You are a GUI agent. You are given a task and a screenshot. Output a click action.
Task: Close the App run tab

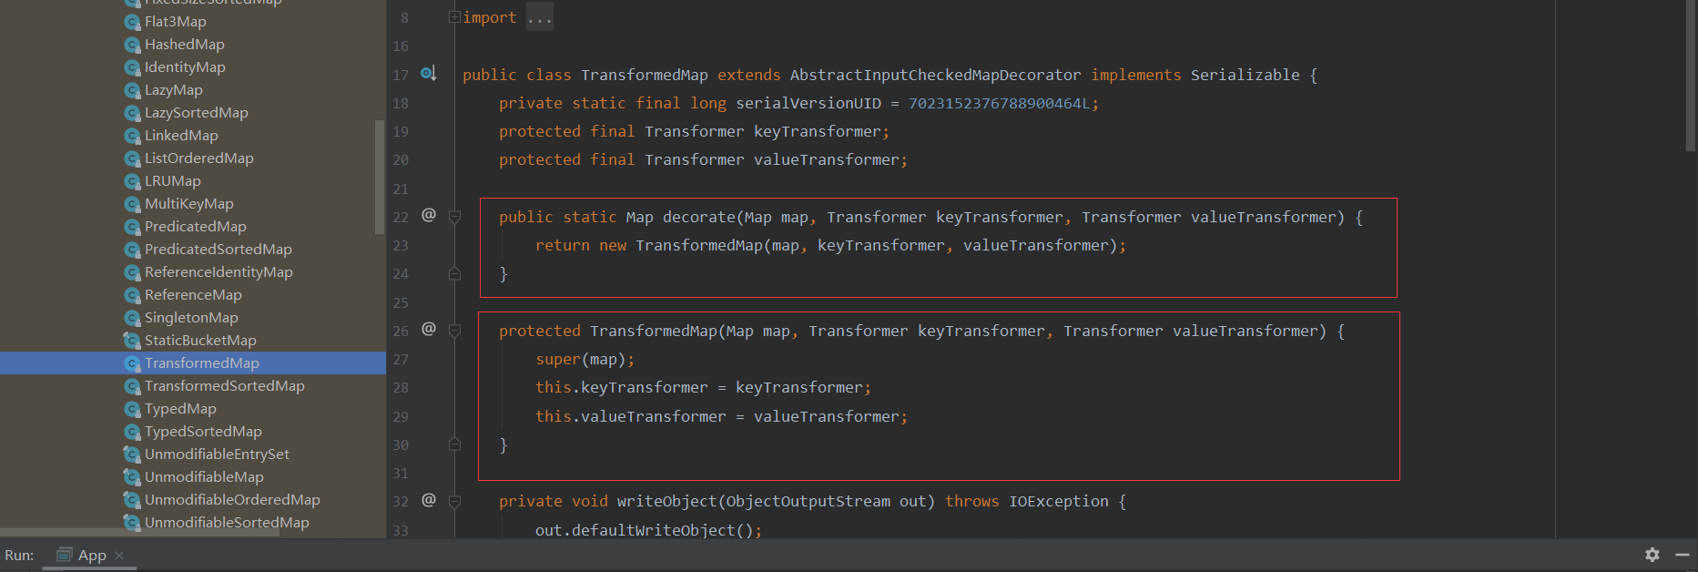[119, 556]
